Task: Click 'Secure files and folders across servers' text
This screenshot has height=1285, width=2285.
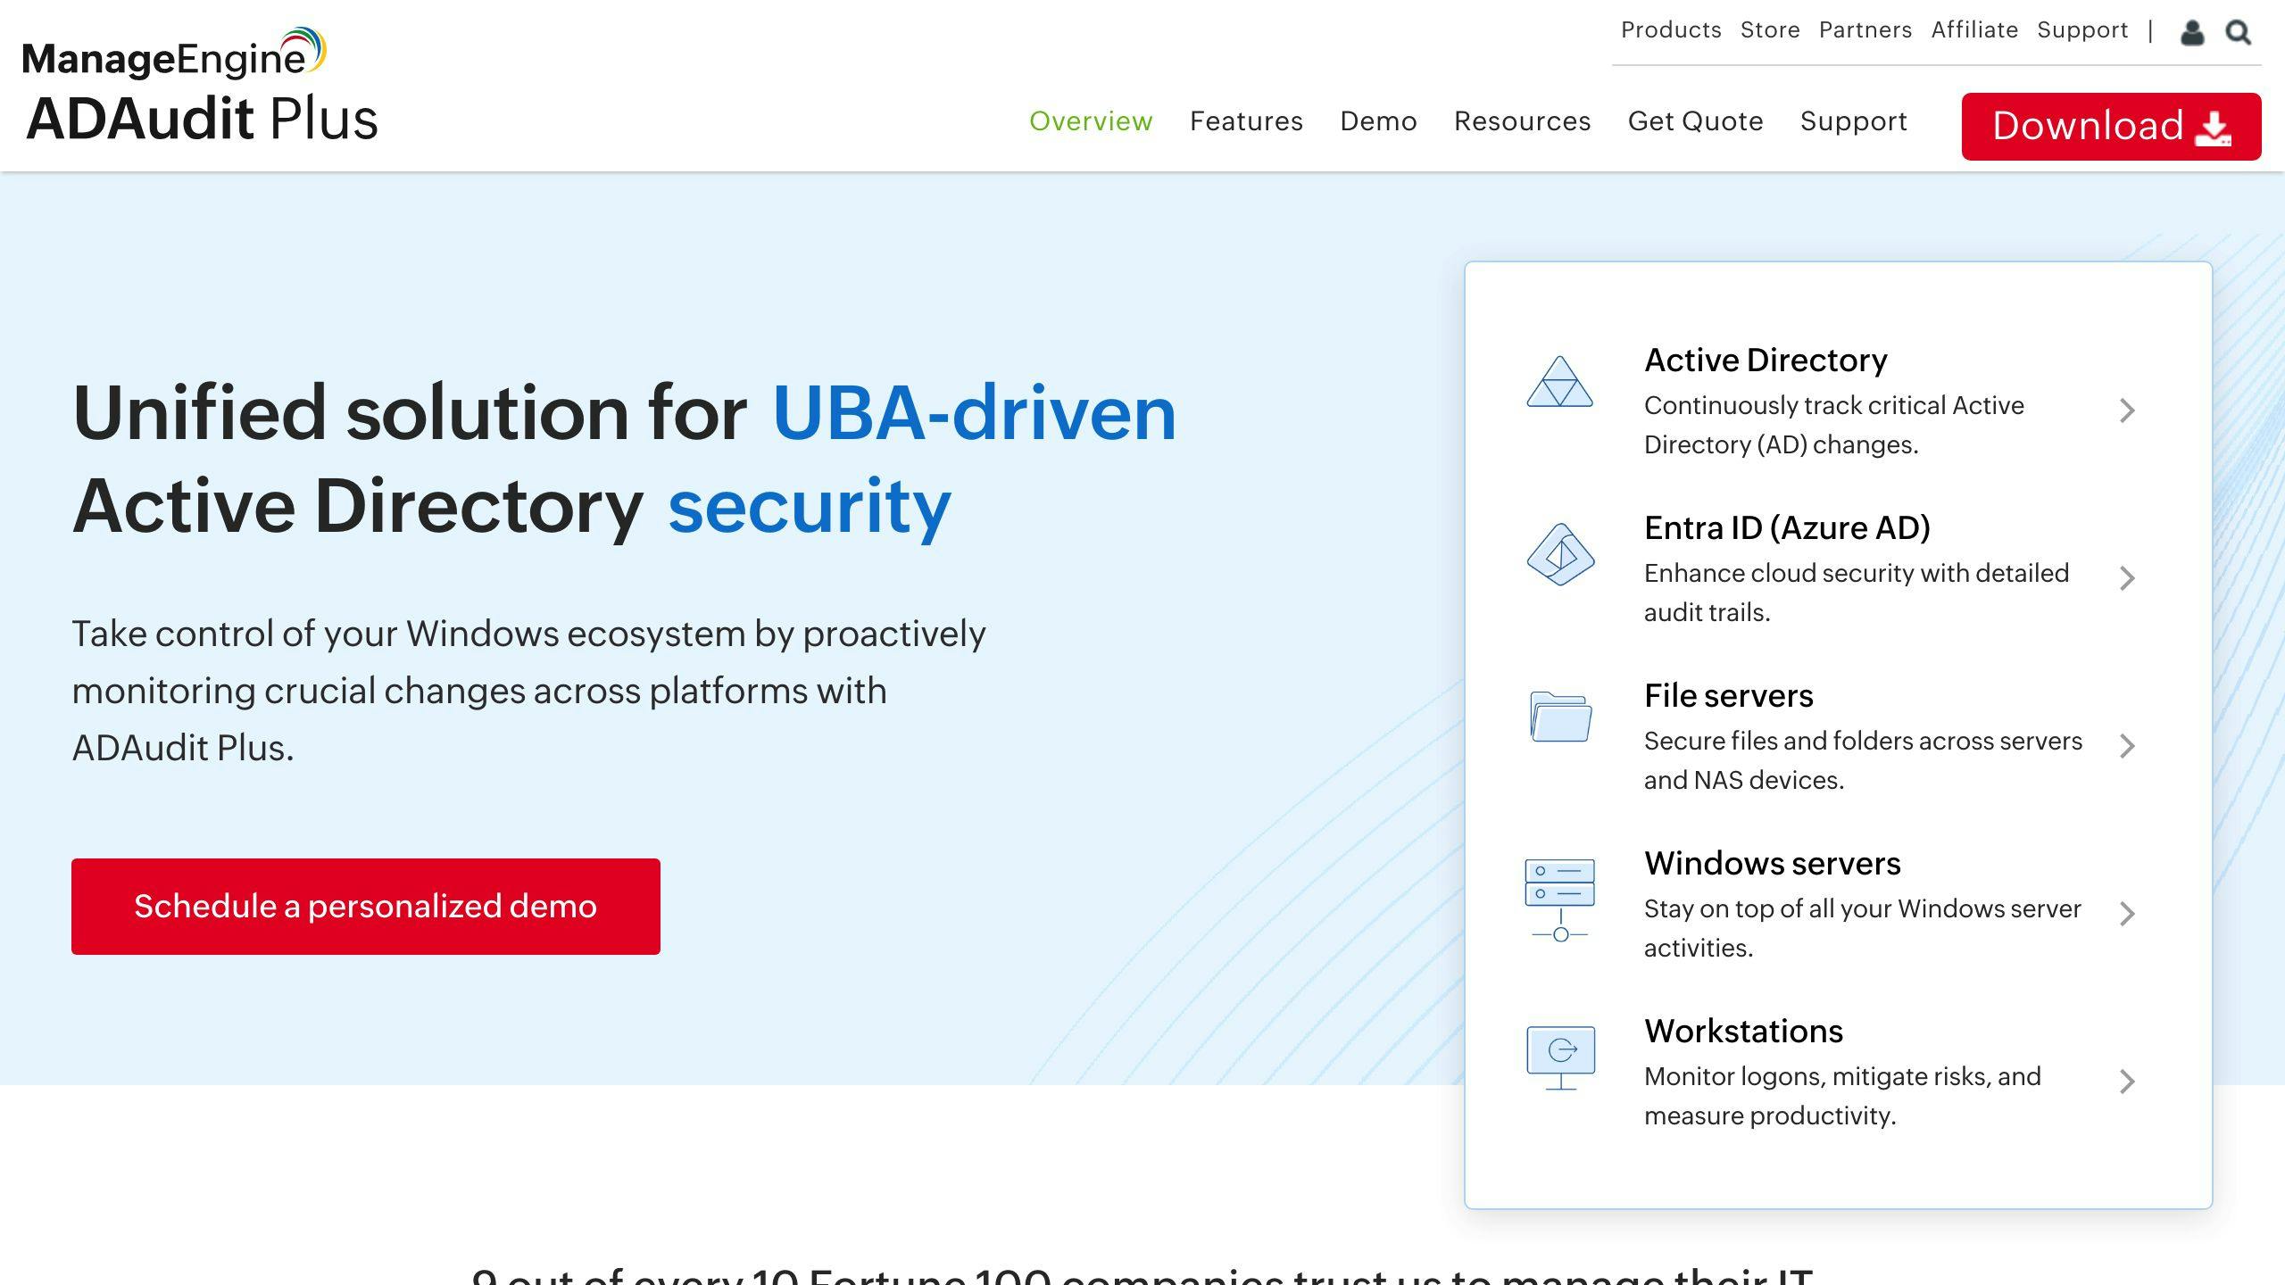Action: tap(1863, 741)
